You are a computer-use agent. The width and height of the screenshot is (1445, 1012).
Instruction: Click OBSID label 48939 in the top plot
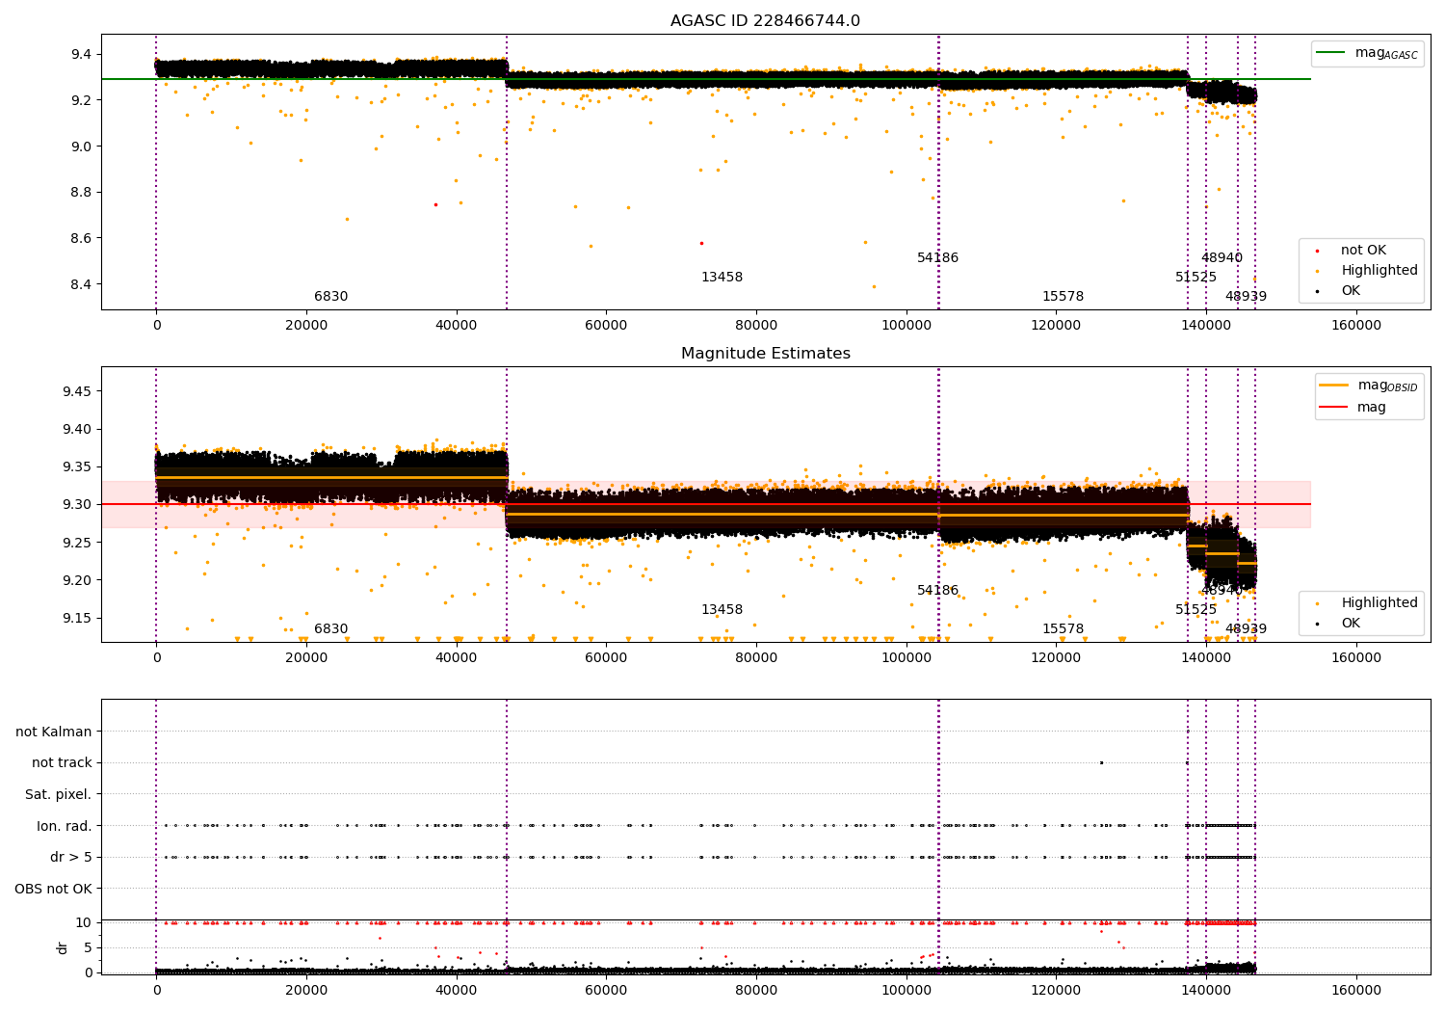(x=1246, y=297)
